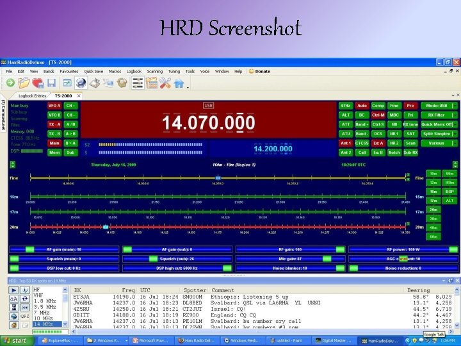
Task: Toggle the VFO A button
Action: (54, 106)
